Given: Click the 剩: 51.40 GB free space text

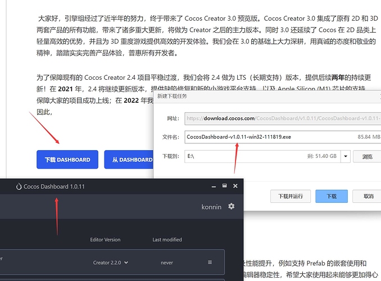Looking at the screenshot, I should (x=322, y=156).
